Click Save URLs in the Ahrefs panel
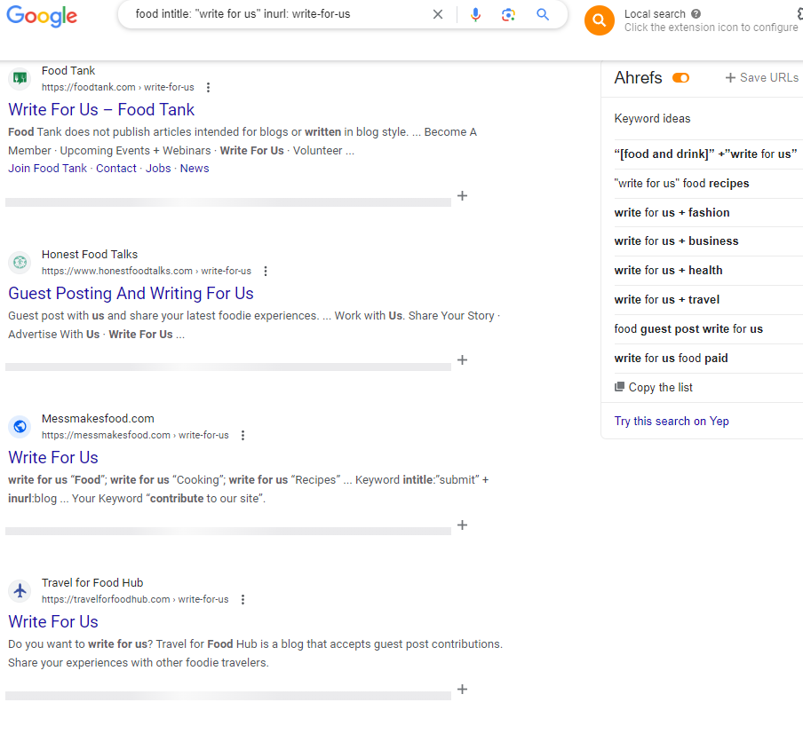 [760, 78]
